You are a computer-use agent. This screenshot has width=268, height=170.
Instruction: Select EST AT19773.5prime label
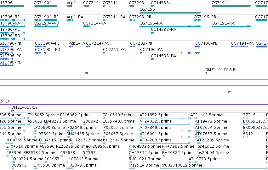coord(205,159)
